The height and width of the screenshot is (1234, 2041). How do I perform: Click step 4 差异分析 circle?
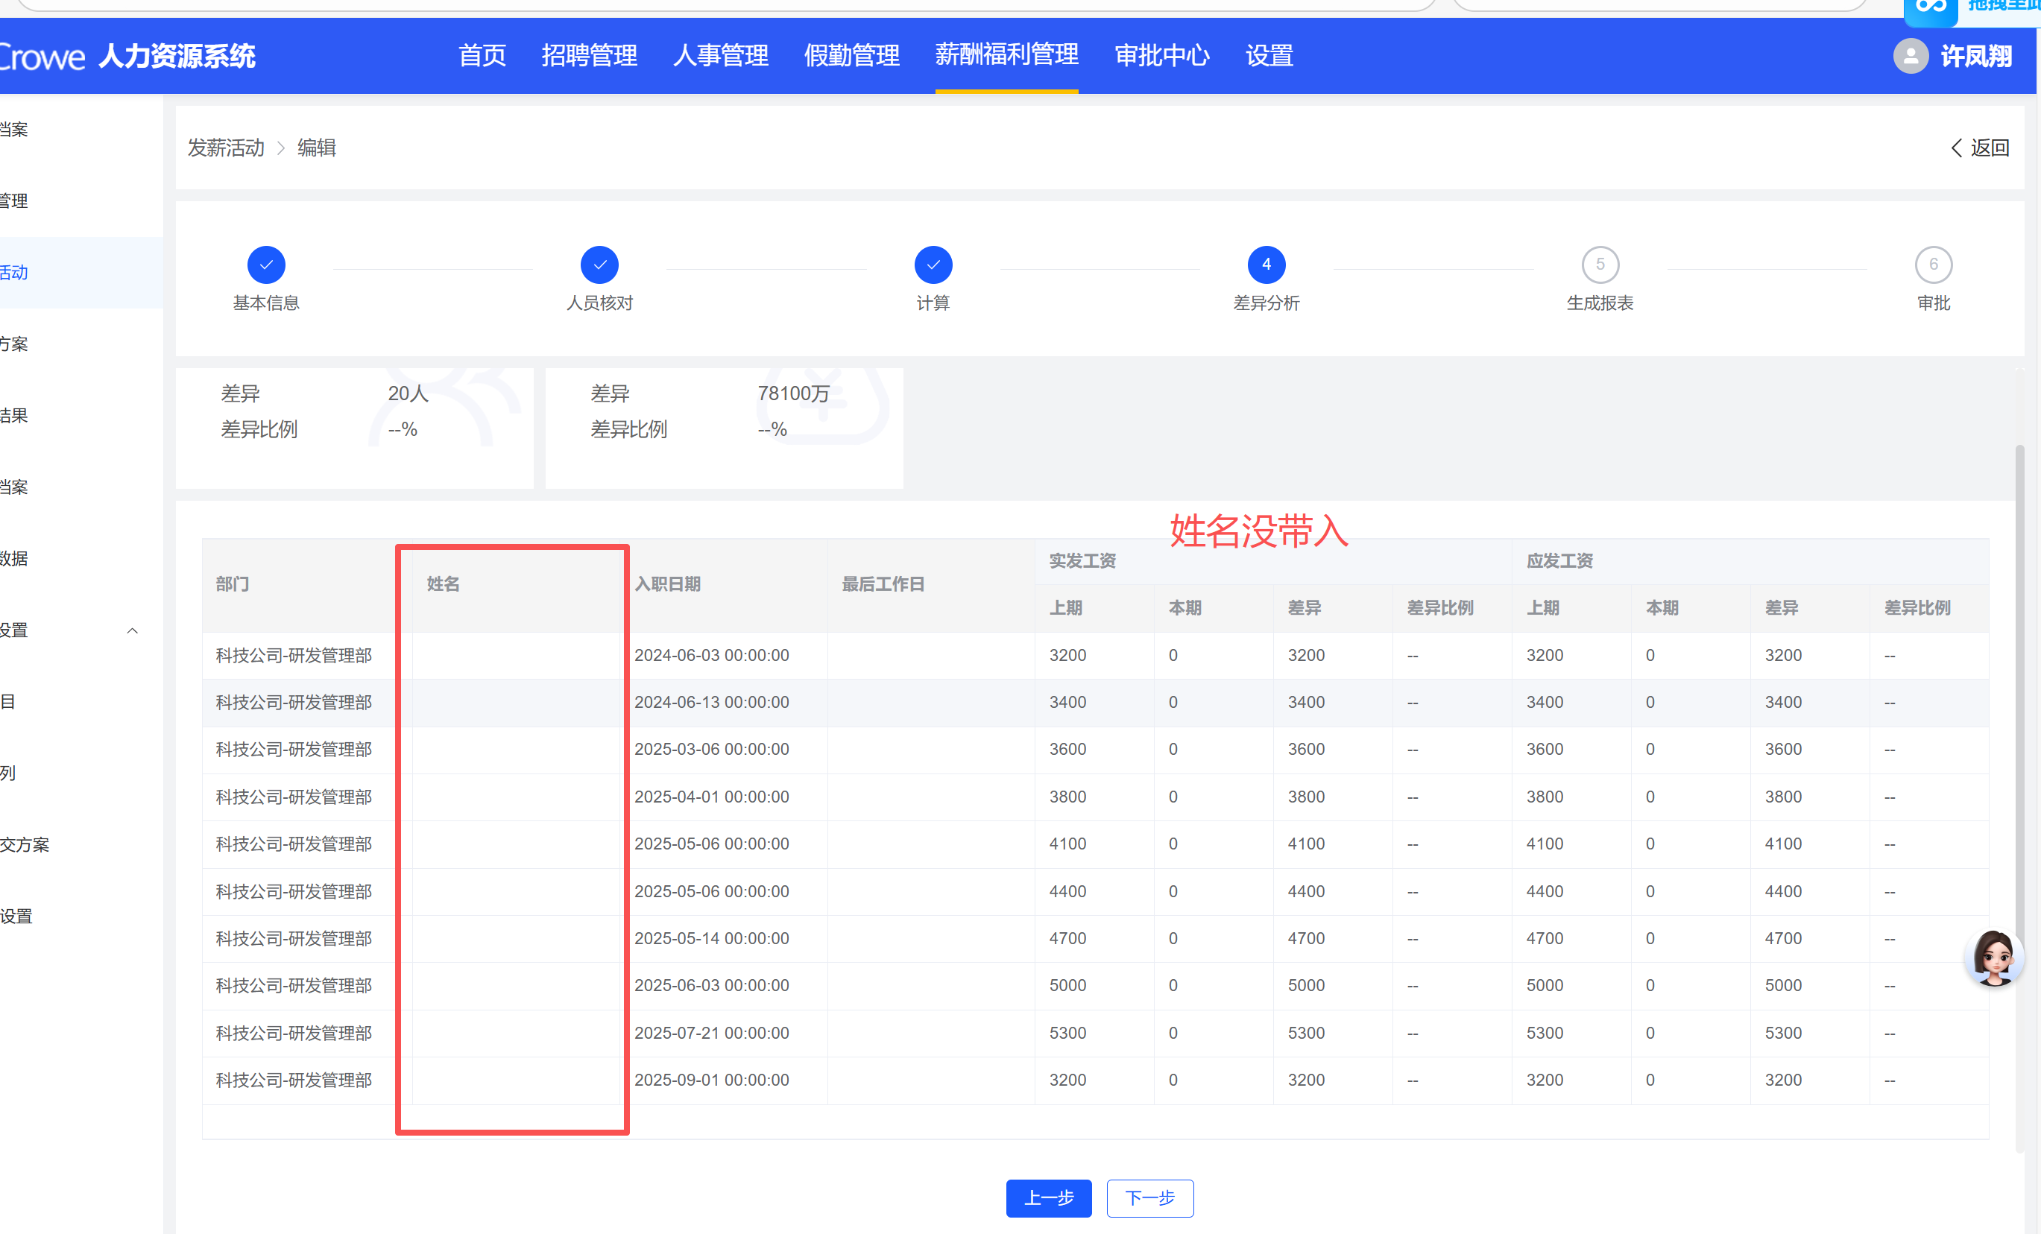click(x=1266, y=265)
